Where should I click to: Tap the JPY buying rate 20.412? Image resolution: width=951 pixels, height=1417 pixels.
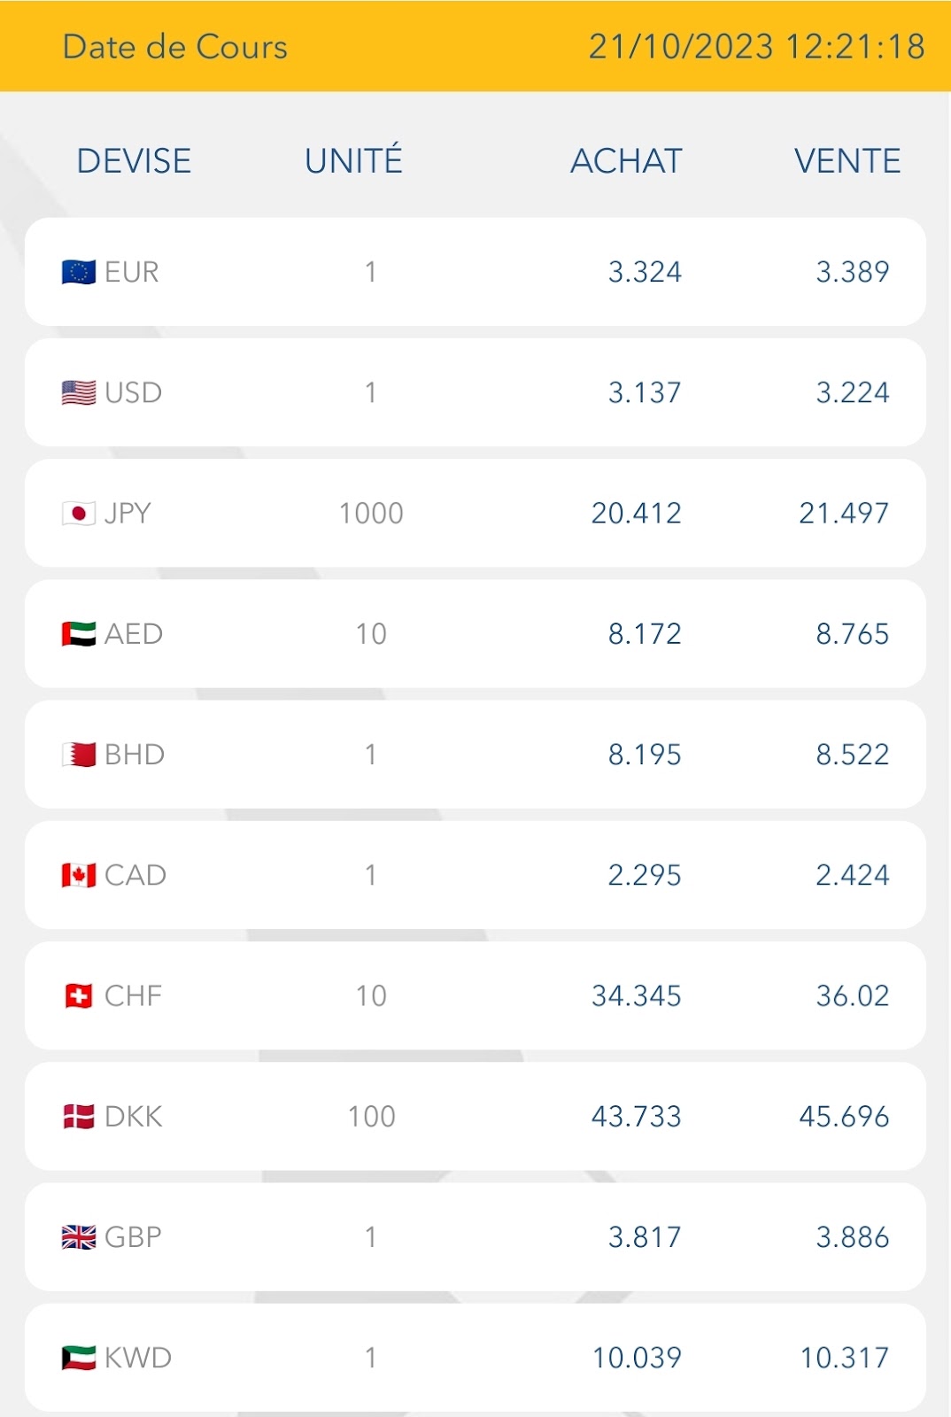coord(636,513)
